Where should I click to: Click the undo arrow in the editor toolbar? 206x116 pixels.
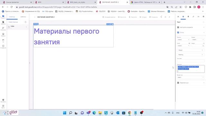pos(161,17)
